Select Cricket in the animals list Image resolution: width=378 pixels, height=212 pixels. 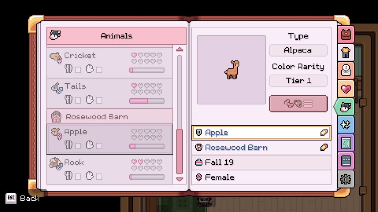point(110,63)
